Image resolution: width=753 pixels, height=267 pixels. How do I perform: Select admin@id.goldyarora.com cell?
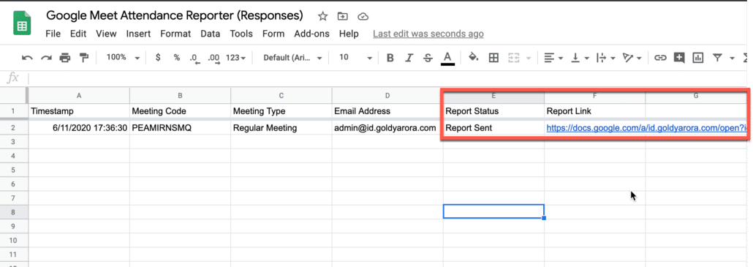pyautogui.click(x=387, y=128)
